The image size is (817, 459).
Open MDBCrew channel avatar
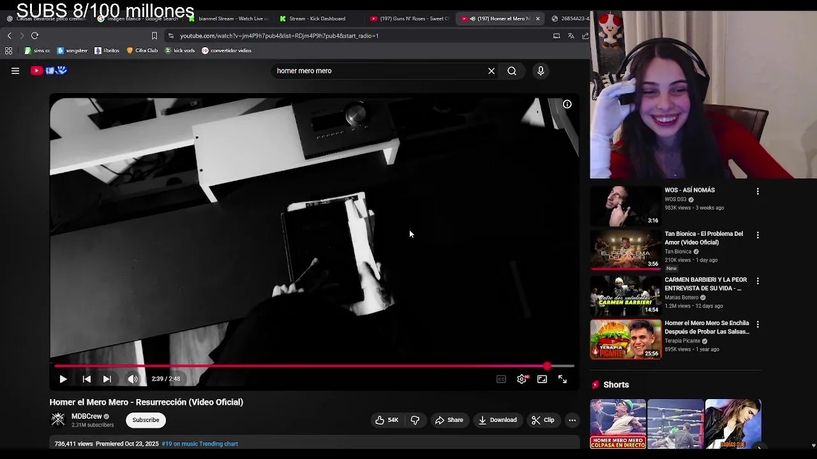58,419
